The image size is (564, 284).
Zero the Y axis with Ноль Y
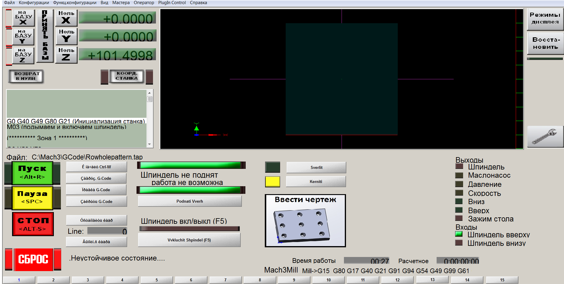66,36
